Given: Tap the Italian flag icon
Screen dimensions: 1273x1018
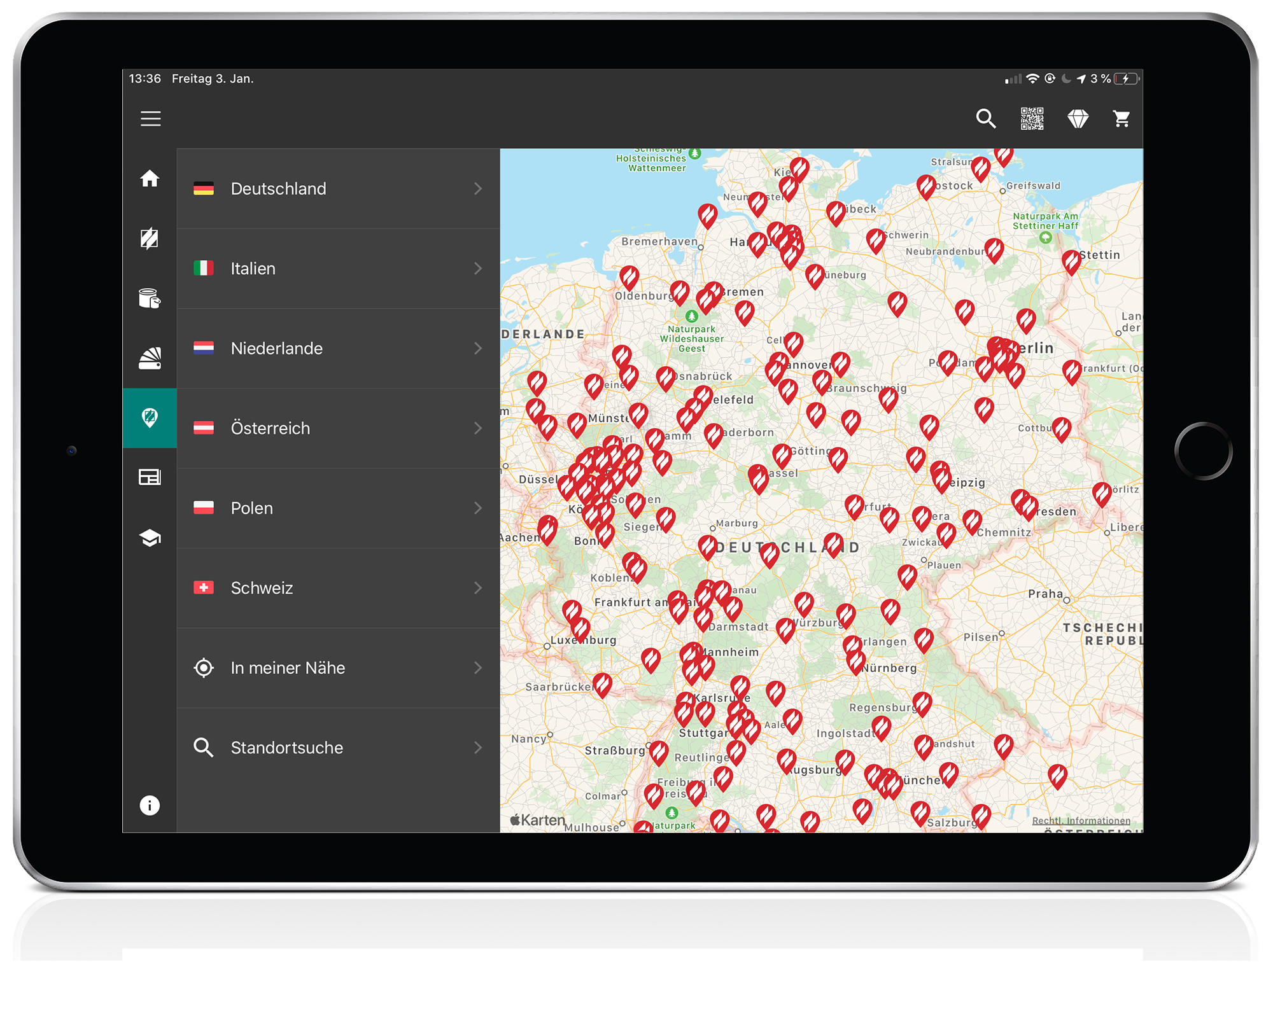Looking at the screenshot, I should (204, 268).
